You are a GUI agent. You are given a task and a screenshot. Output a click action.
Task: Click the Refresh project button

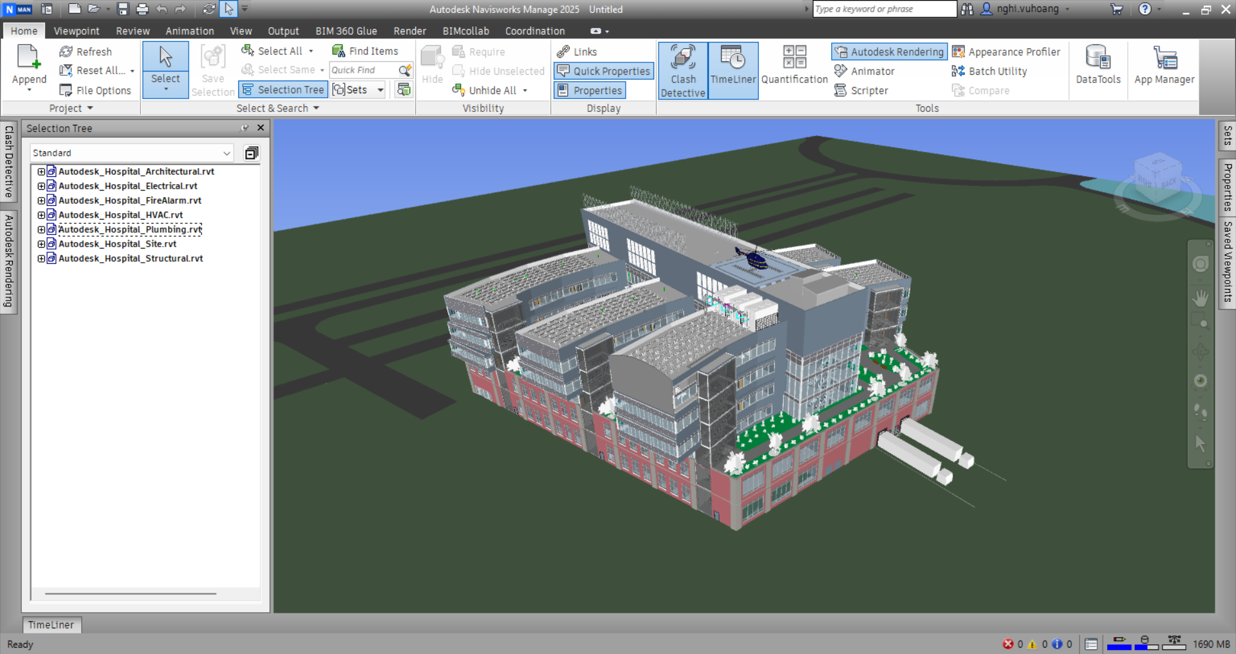[x=86, y=51]
